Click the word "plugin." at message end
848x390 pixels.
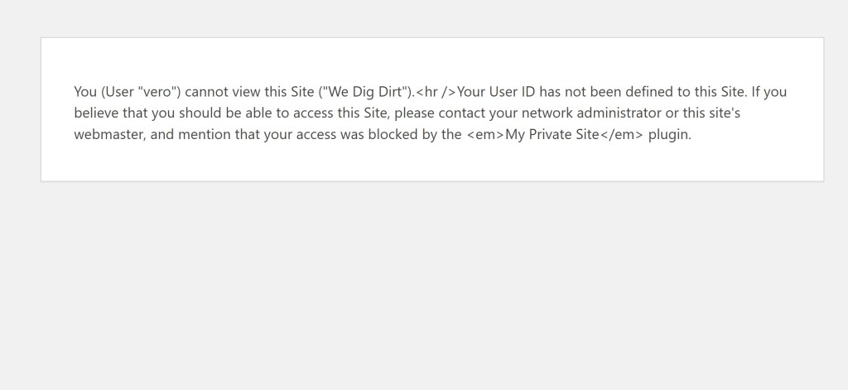point(669,135)
